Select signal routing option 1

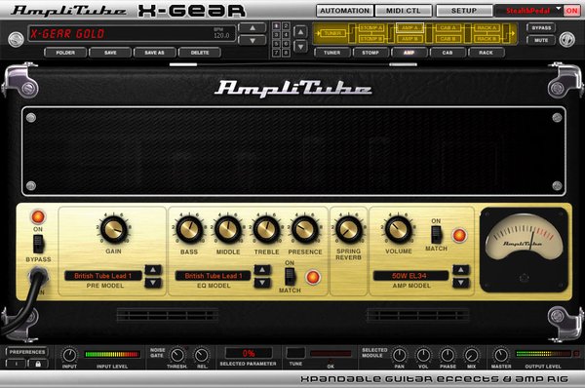point(277,26)
